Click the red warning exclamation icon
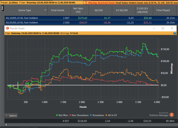 pos(86,3)
